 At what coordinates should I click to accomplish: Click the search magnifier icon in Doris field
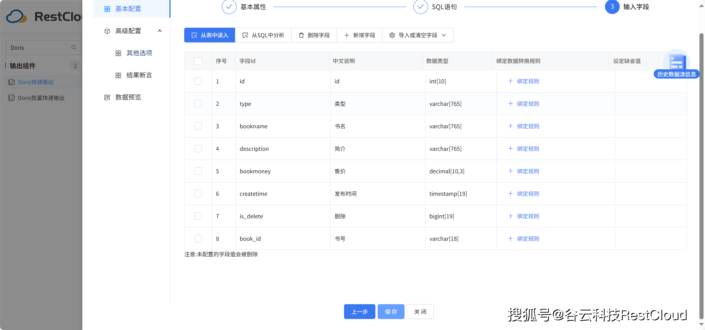74,48
